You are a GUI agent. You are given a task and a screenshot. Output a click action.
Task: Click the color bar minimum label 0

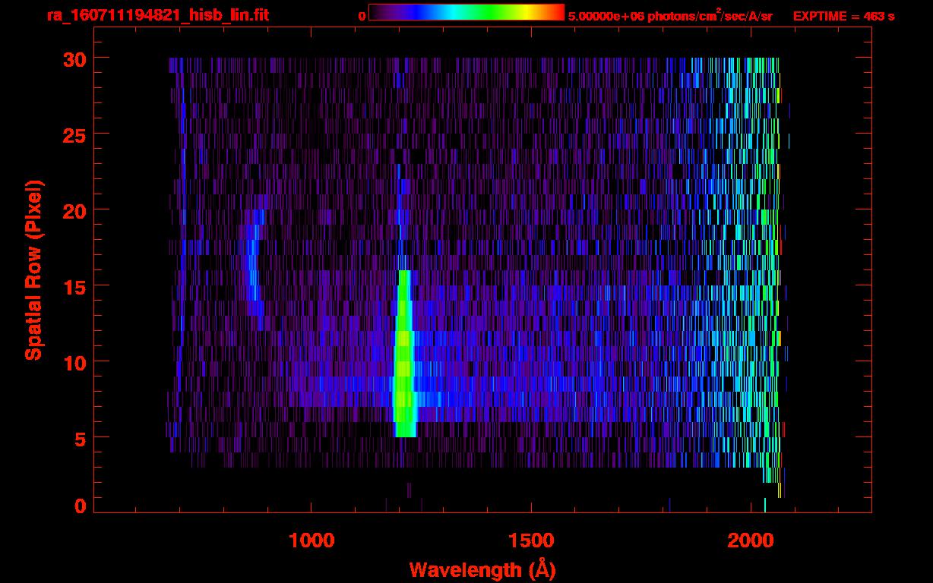(x=362, y=16)
